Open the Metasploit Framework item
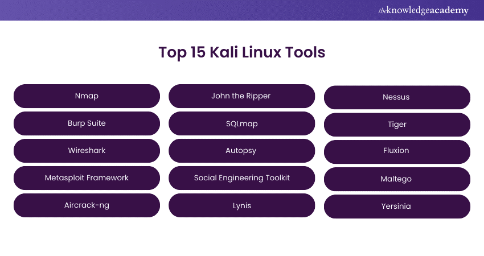Screen dimensions: 484x256 tap(87, 178)
